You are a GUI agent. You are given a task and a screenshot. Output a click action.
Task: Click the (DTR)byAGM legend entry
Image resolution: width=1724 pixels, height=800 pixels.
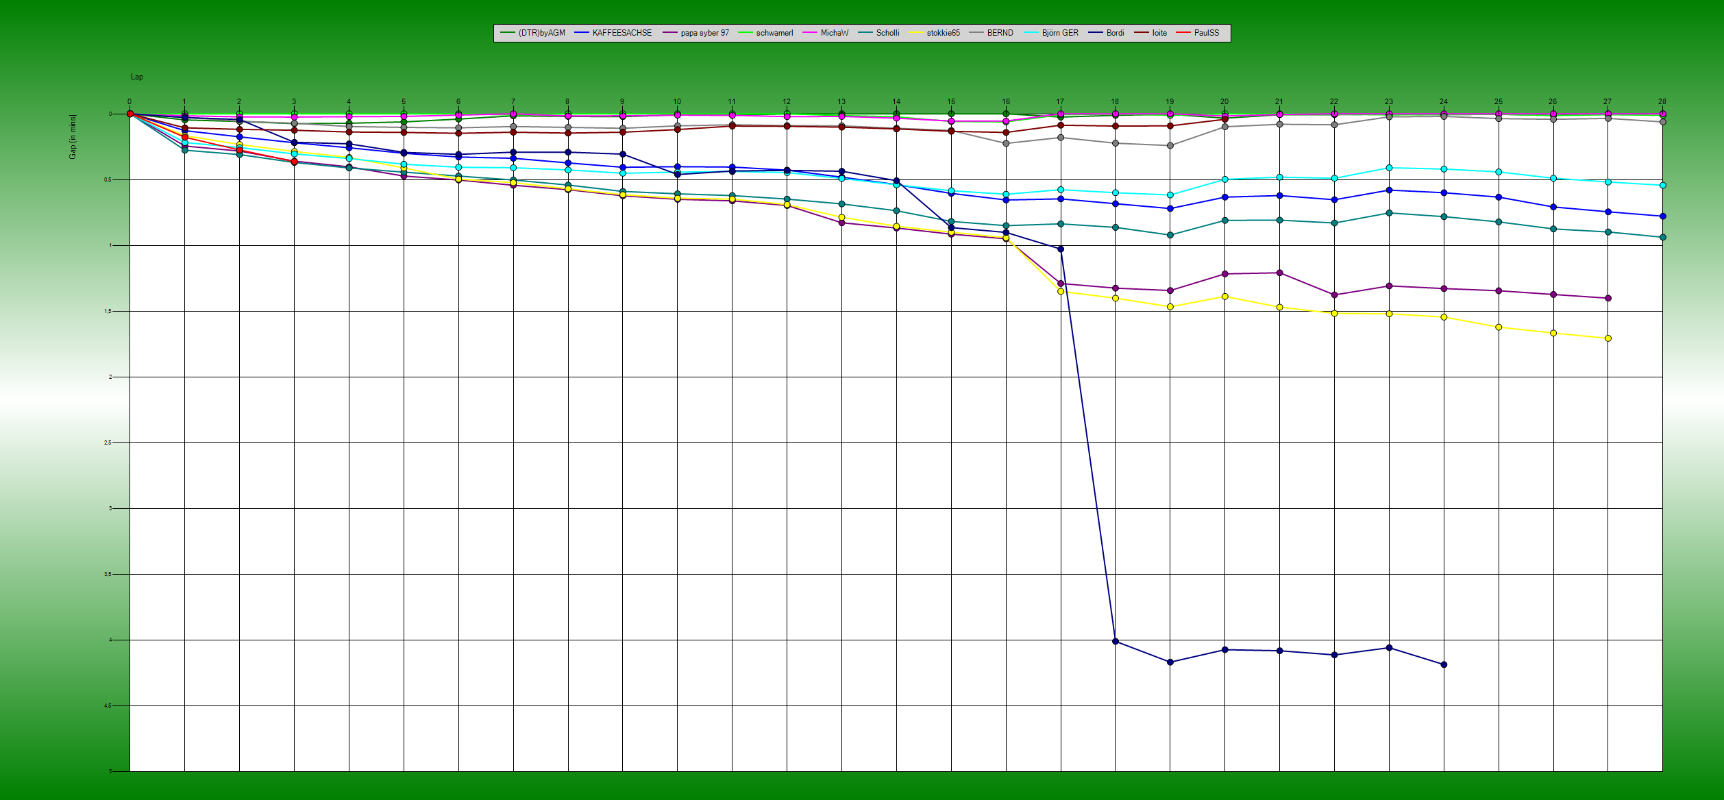tap(541, 33)
